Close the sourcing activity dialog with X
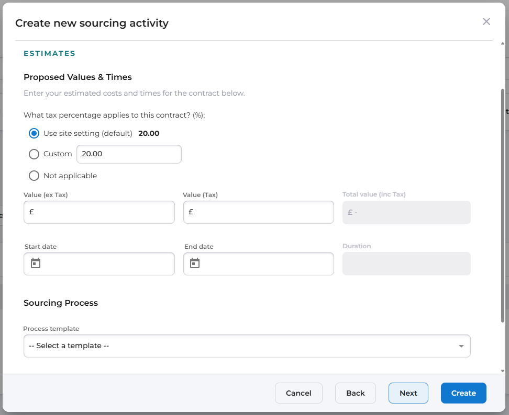Image resolution: width=509 pixels, height=415 pixels. 486,21
